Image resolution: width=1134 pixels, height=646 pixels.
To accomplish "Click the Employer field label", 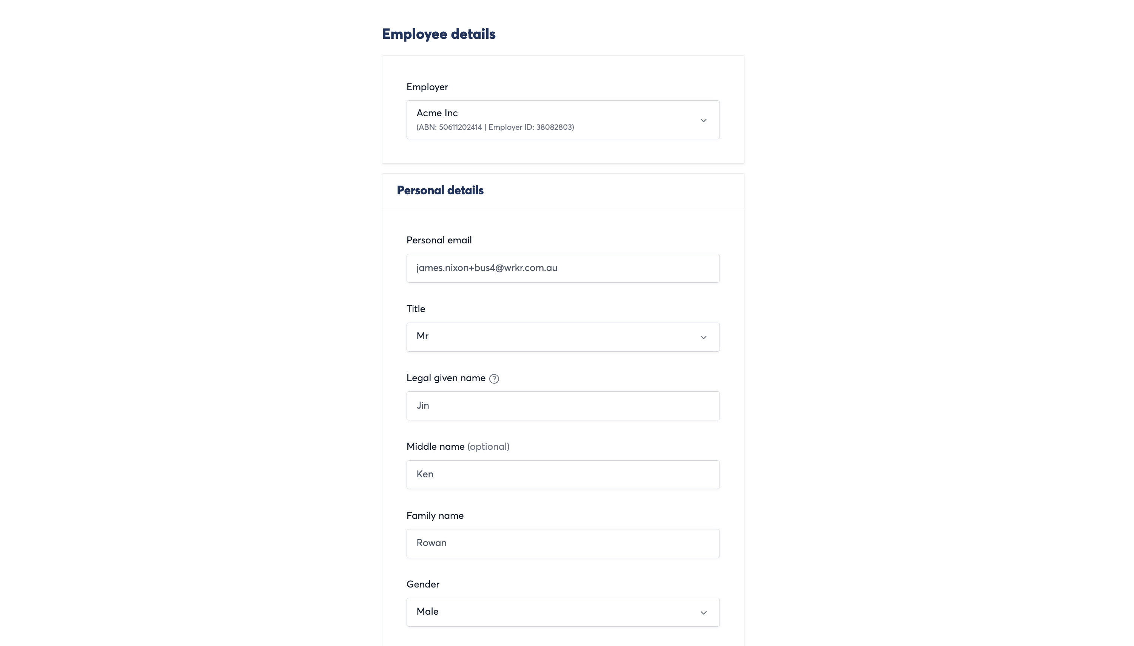I will coord(427,87).
